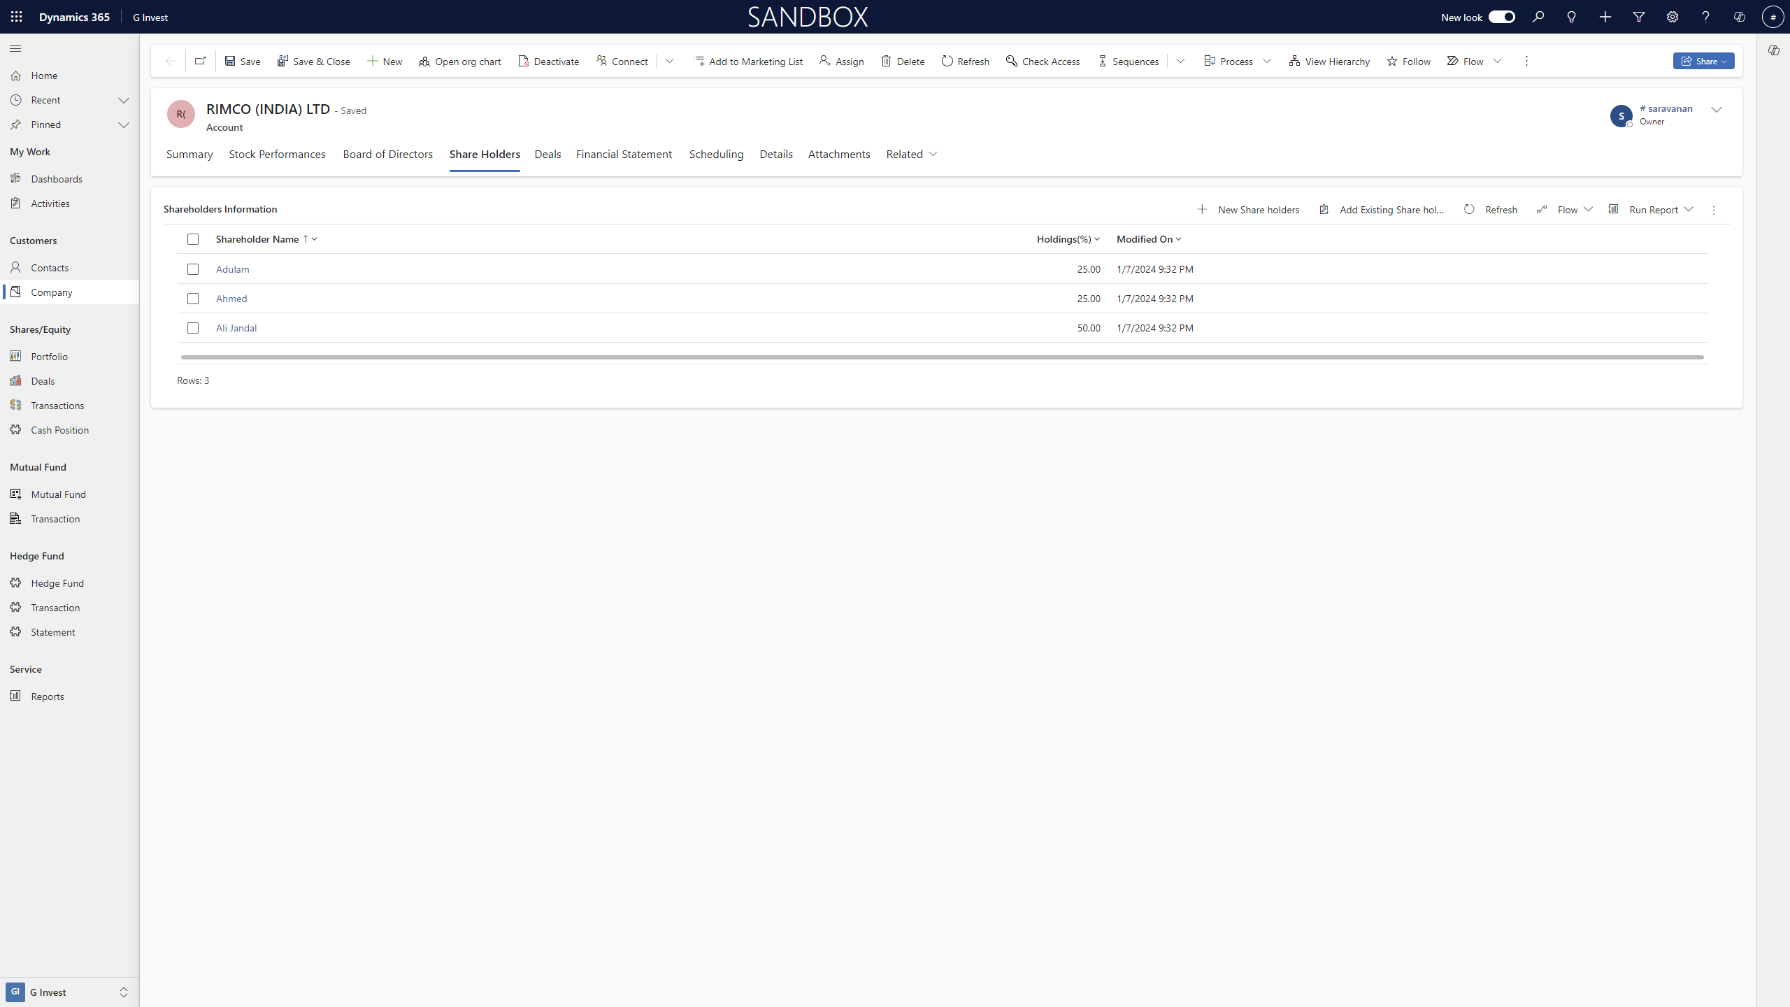Open the Settings gear in top bar
1790x1007 pixels.
point(1673,17)
